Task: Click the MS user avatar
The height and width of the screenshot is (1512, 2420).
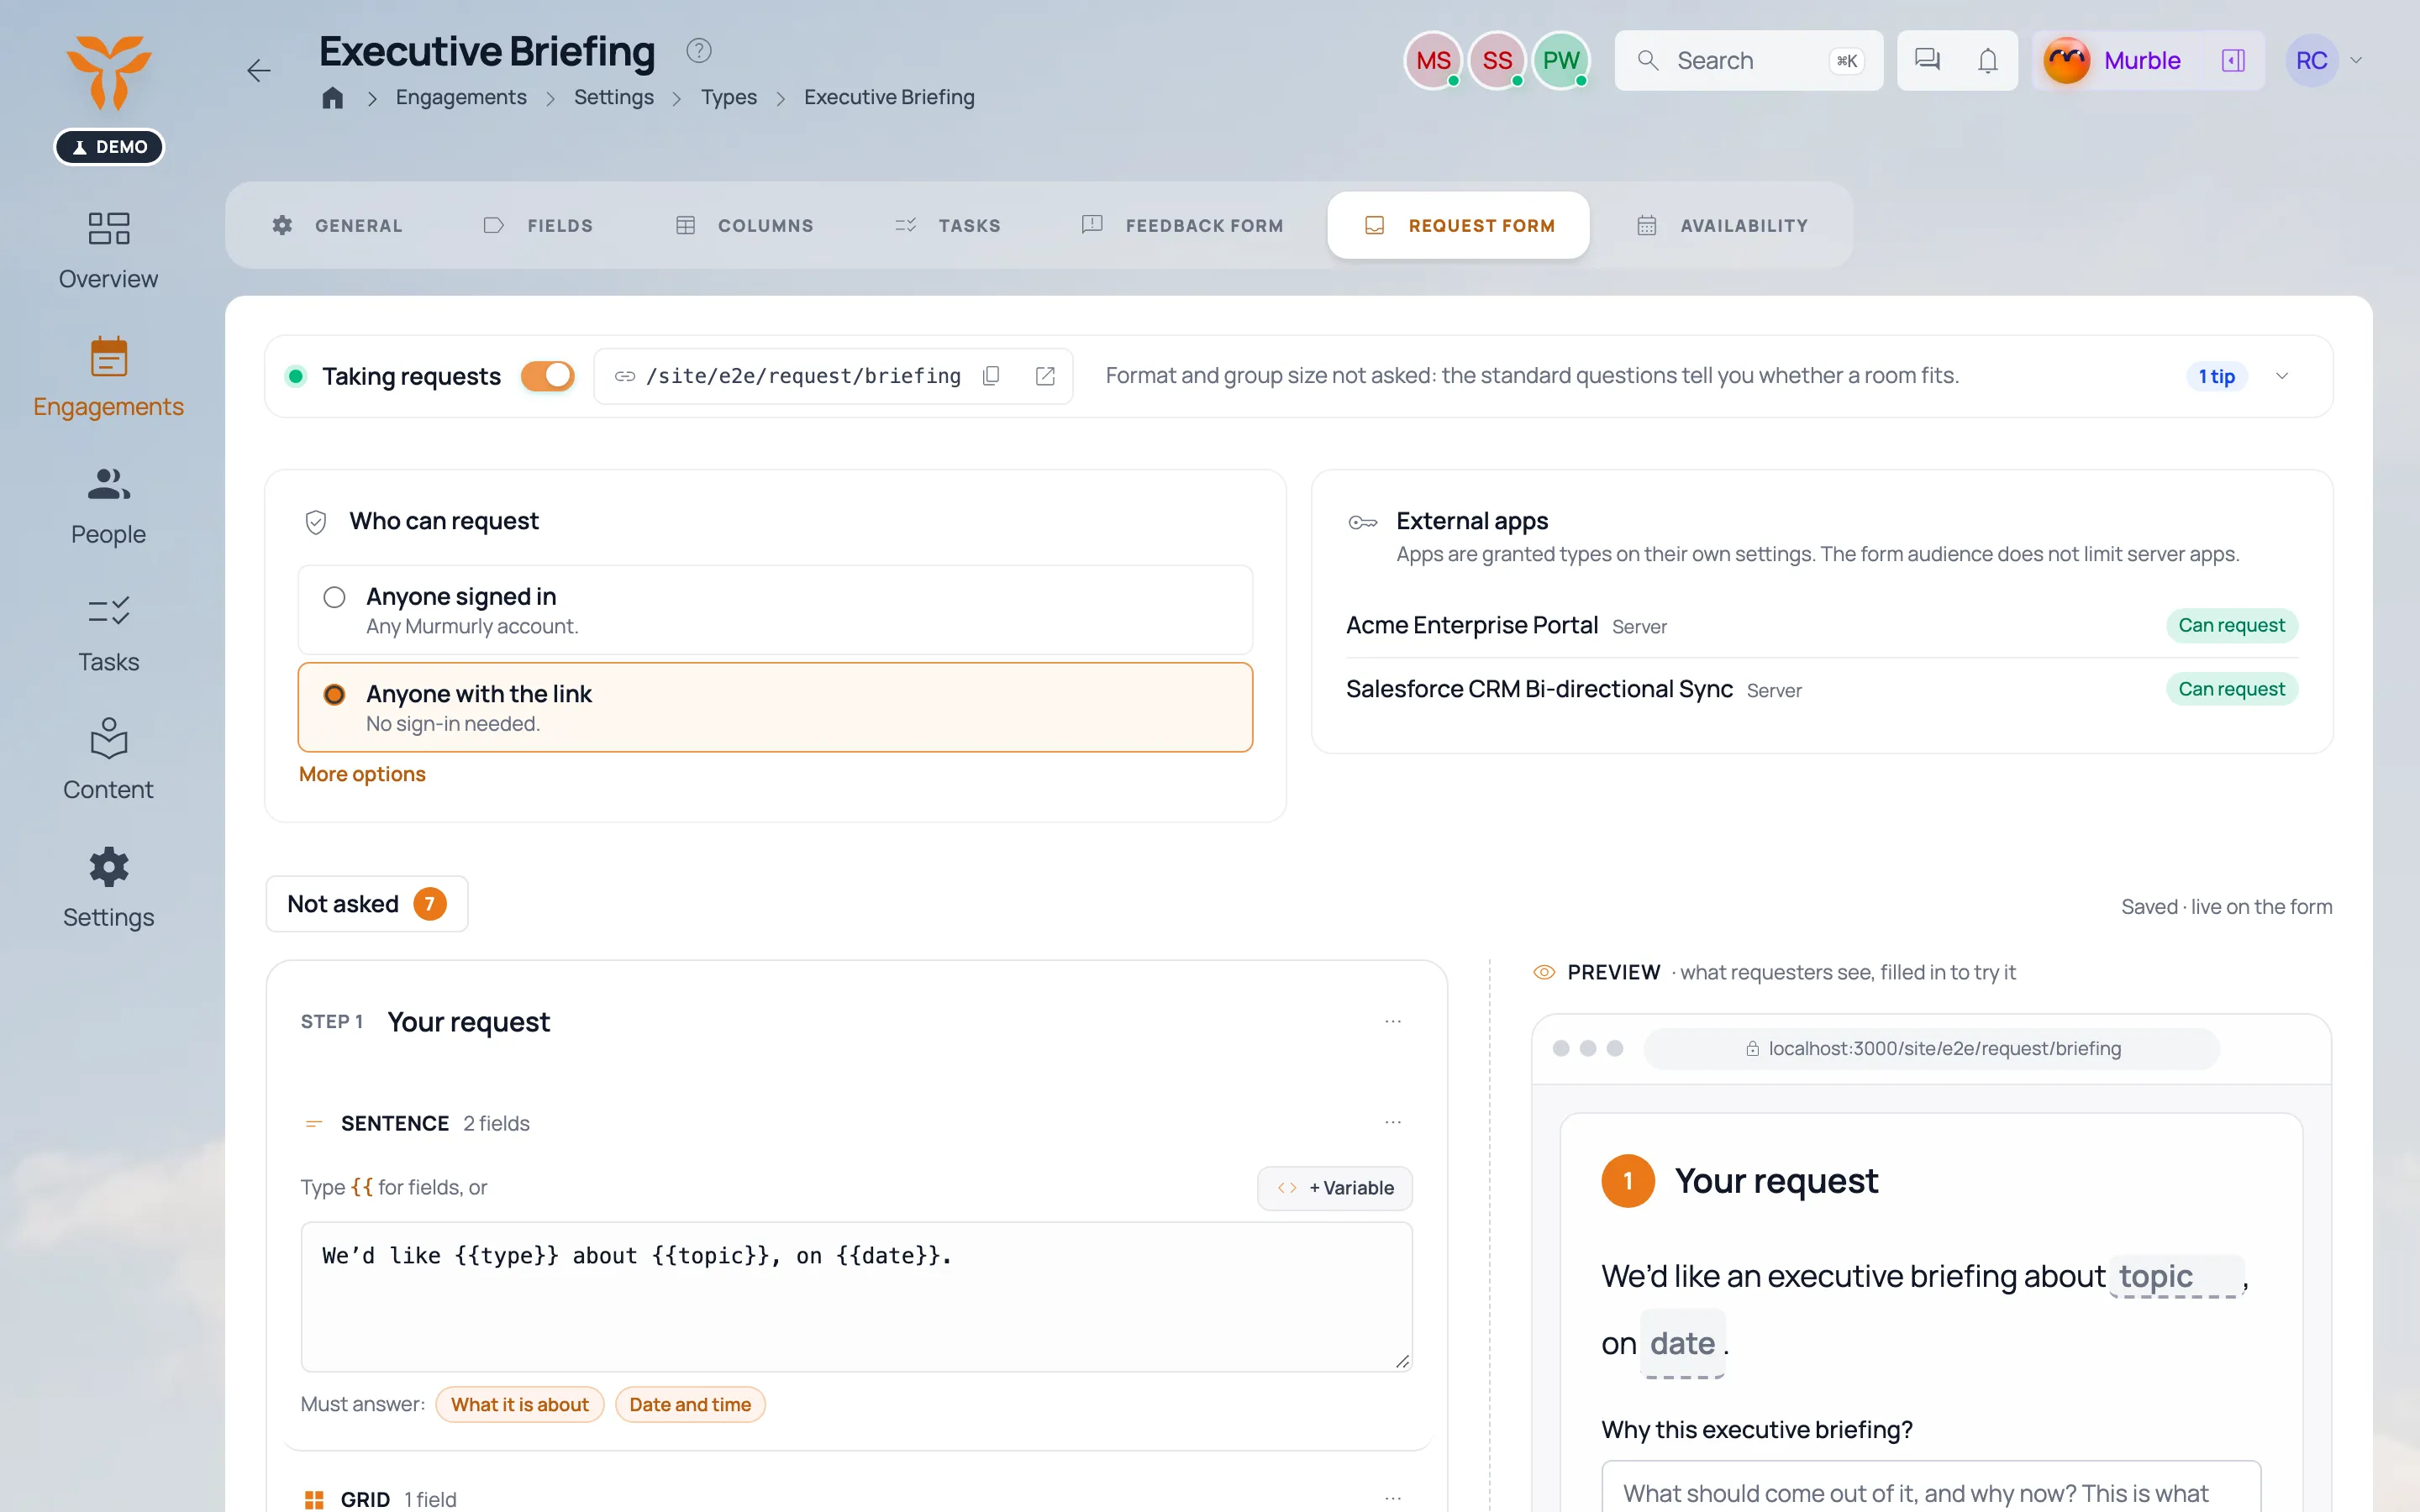Action: tap(1433, 60)
